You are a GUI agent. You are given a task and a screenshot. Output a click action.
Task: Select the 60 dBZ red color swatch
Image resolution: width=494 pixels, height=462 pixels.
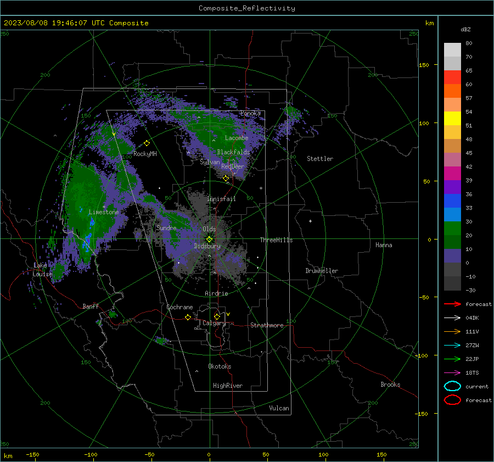coord(452,77)
